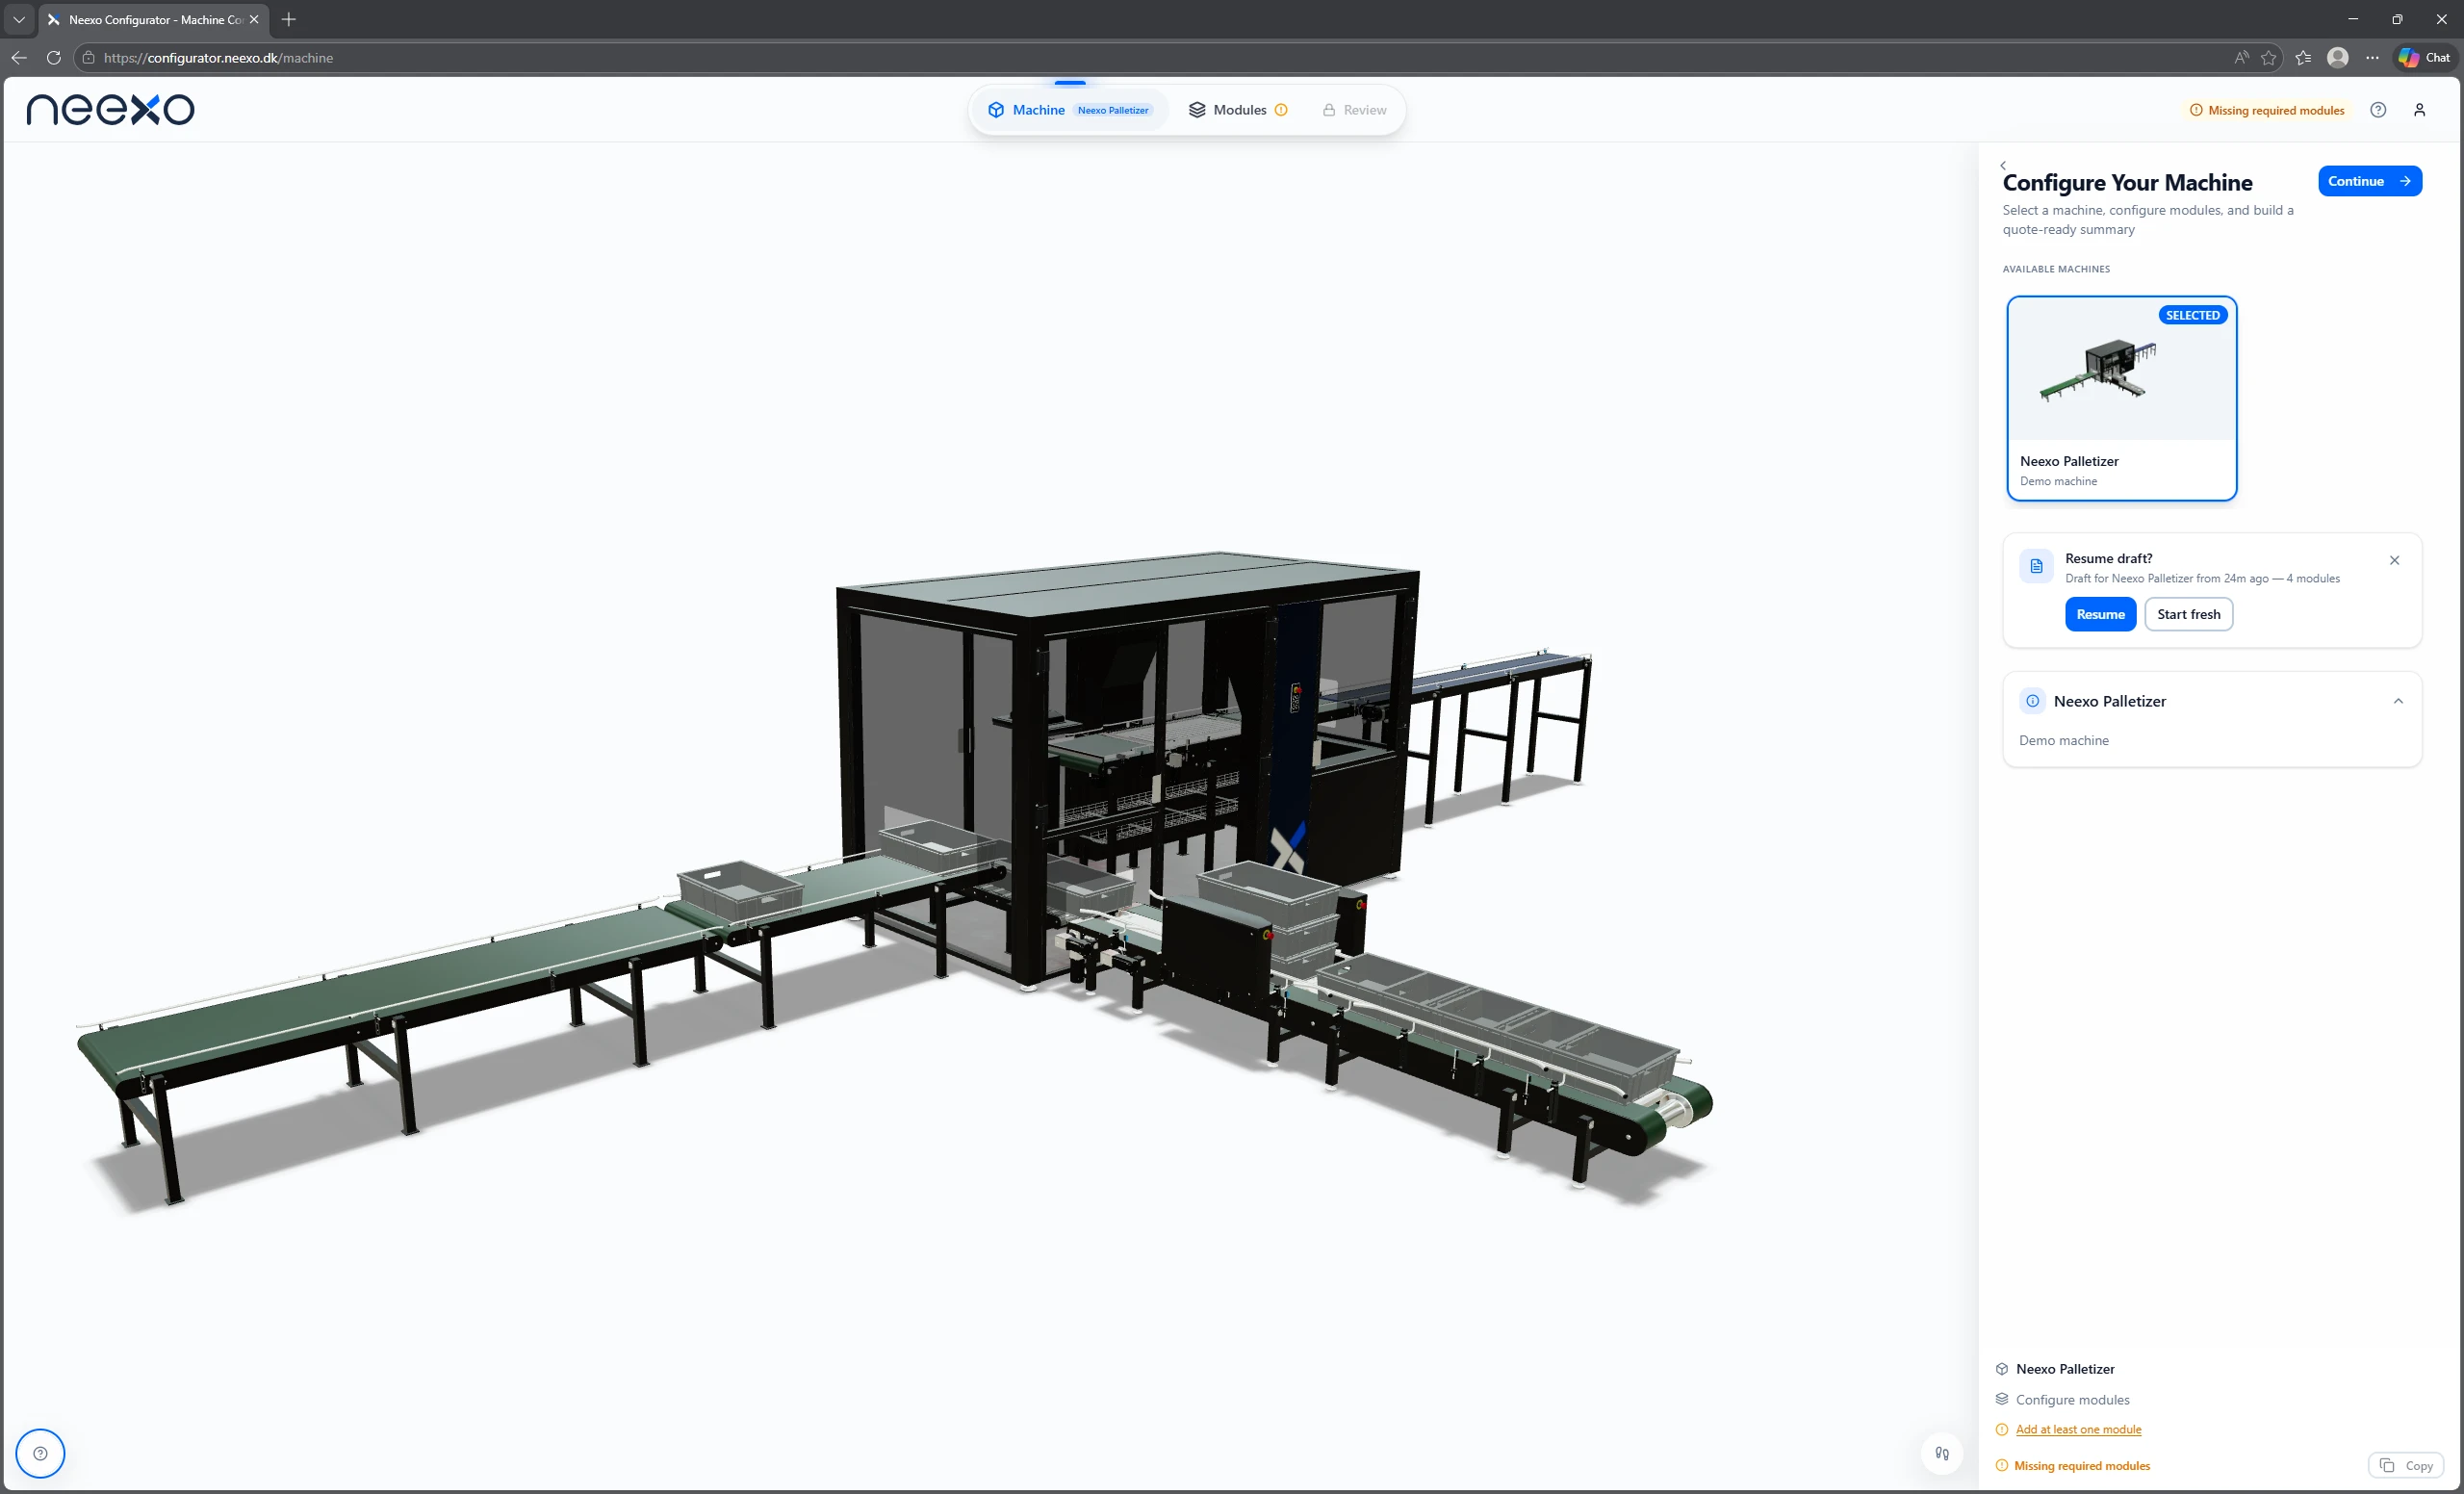Collapse the Neexo Palletizer details panel

point(2398,701)
